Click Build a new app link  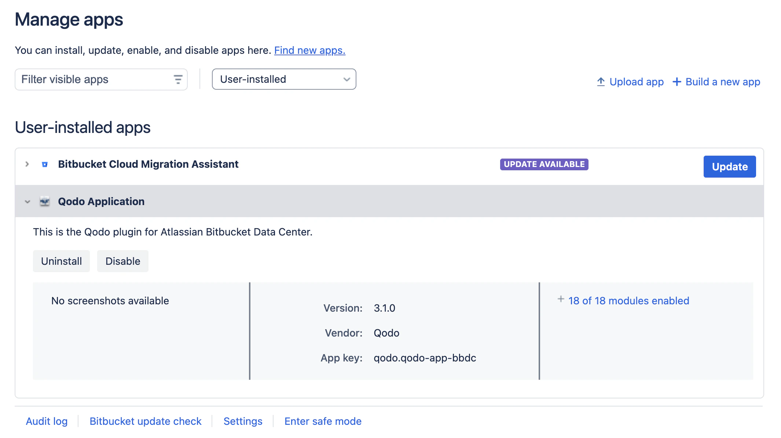pyautogui.click(x=723, y=82)
